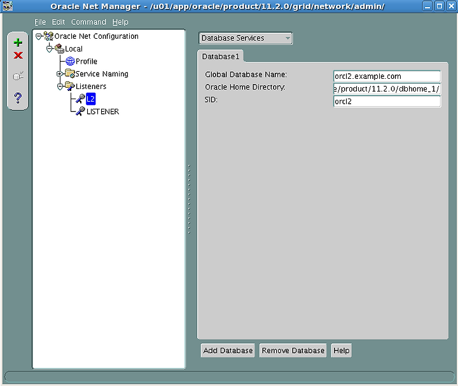Click the Listeners folder icon

[x=70, y=86]
